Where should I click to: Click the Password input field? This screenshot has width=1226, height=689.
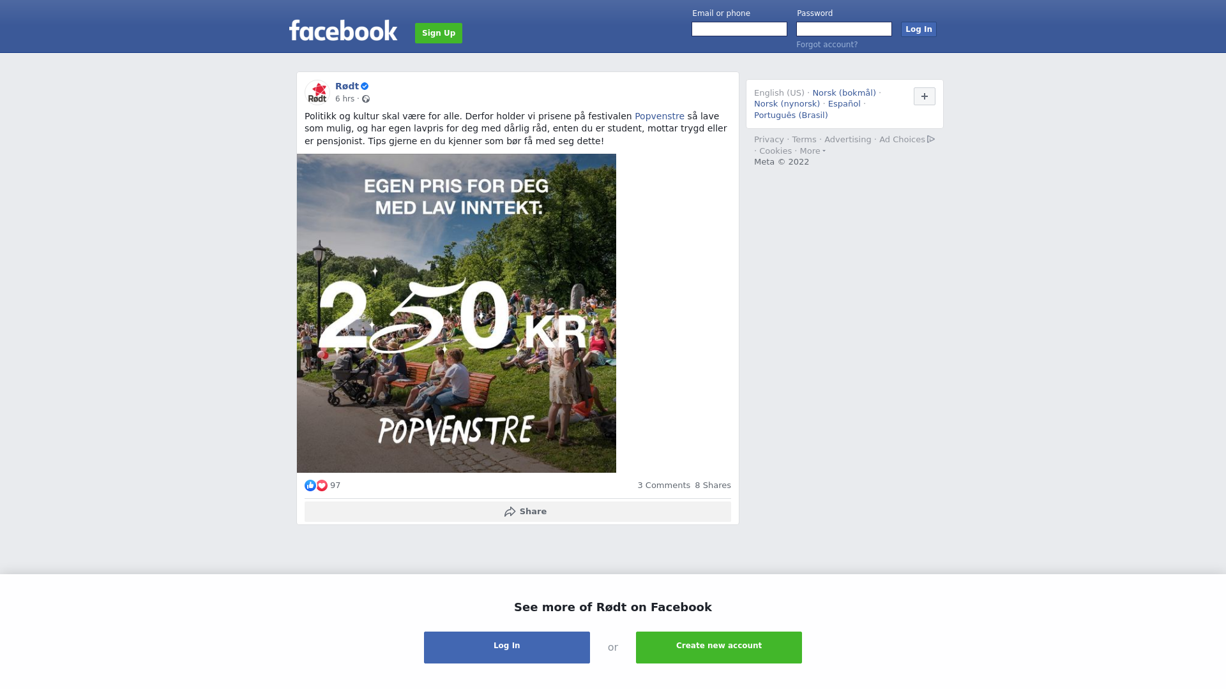pos(844,29)
